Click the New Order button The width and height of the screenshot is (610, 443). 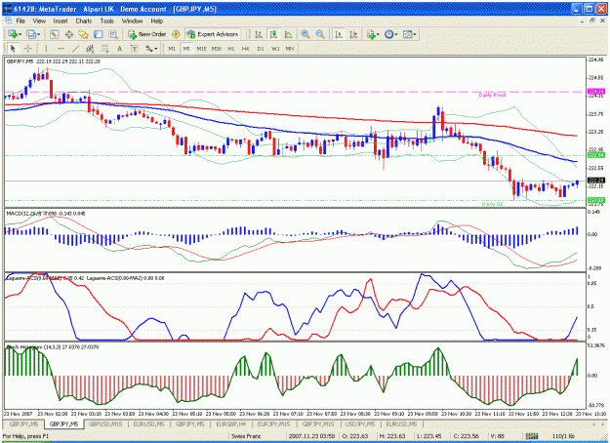(x=147, y=34)
